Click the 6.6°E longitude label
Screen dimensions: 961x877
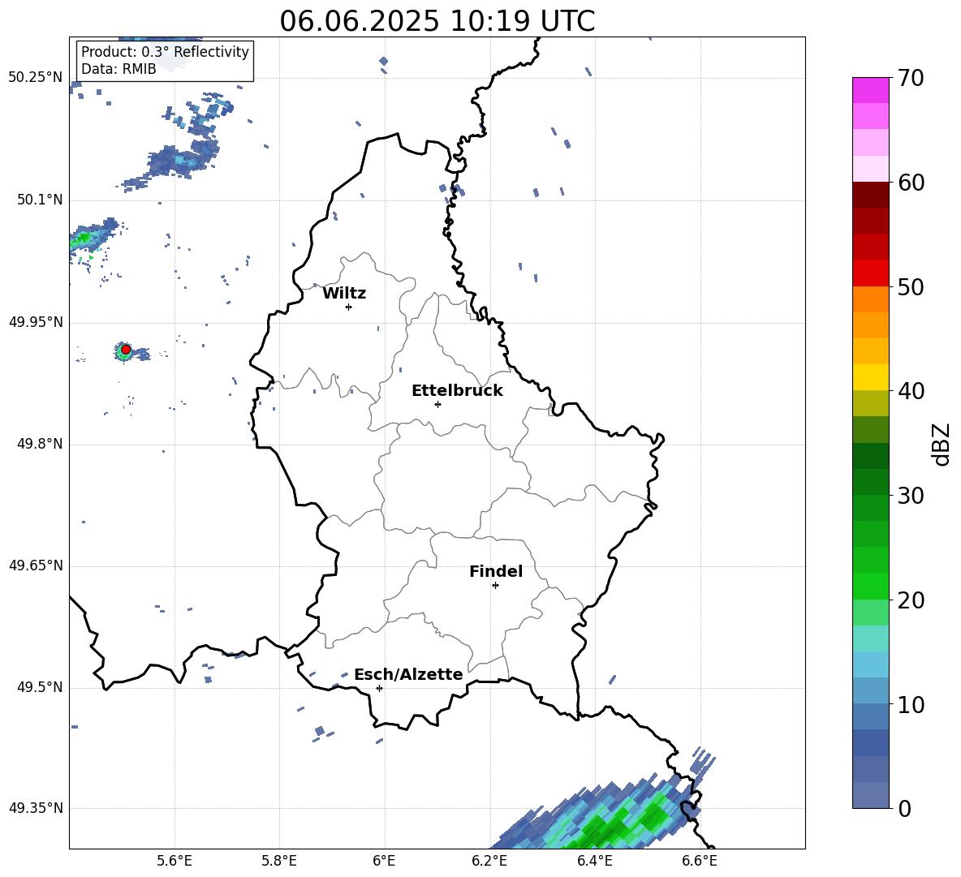(x=700, y=861)
